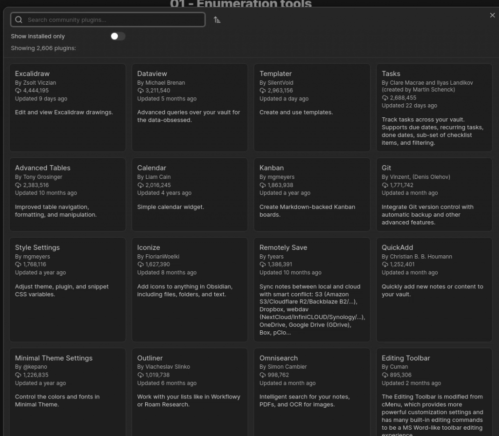Click the description "Create and use templates."
This screenshot has width=499, height=436.
(x=296, y=113)
